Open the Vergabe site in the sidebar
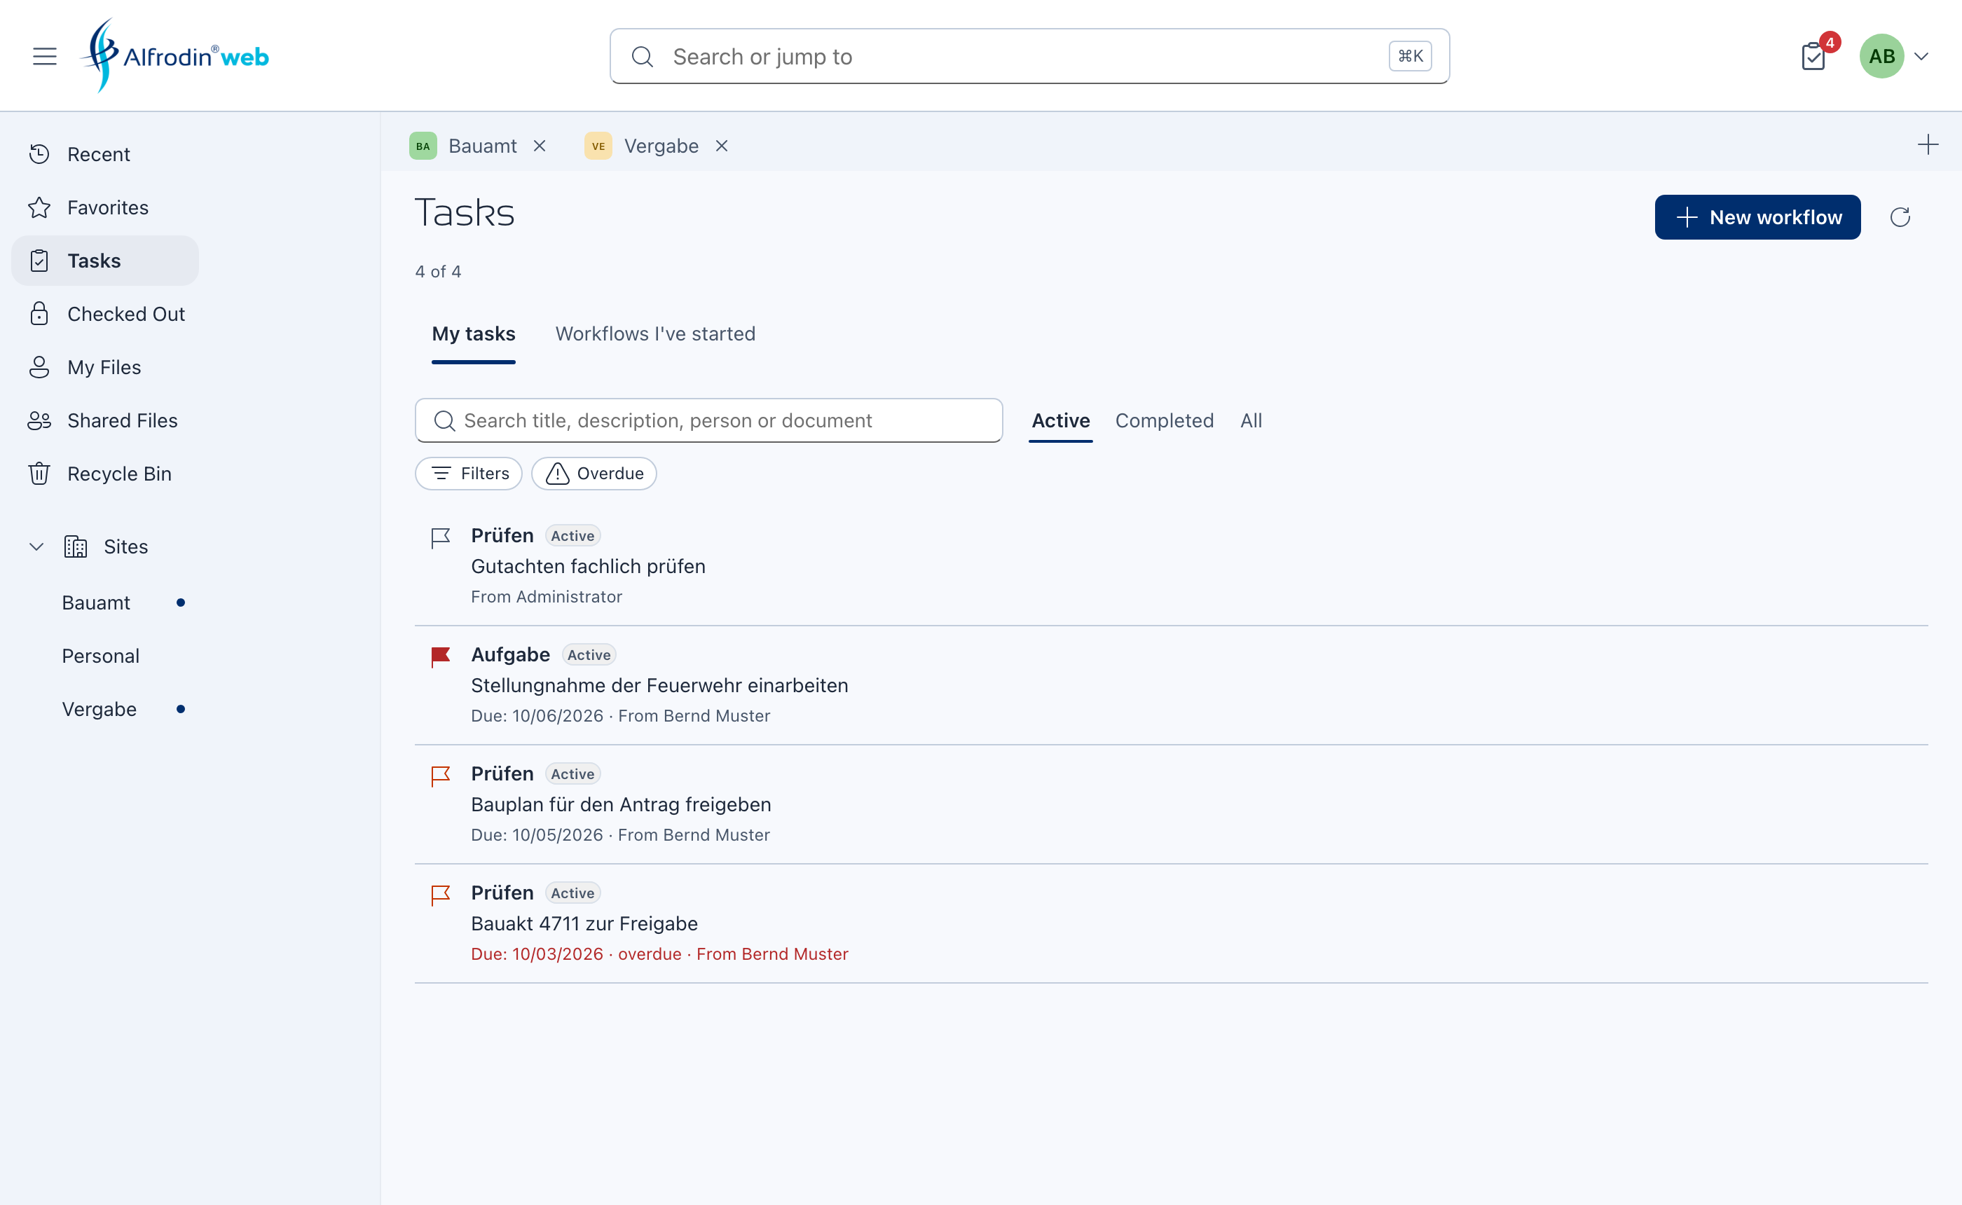This screenshot has height=1205, width=1962. tap(99, 709)
